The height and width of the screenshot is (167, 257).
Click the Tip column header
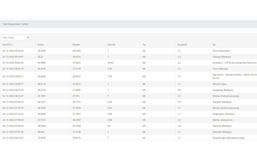coord(144,45)
